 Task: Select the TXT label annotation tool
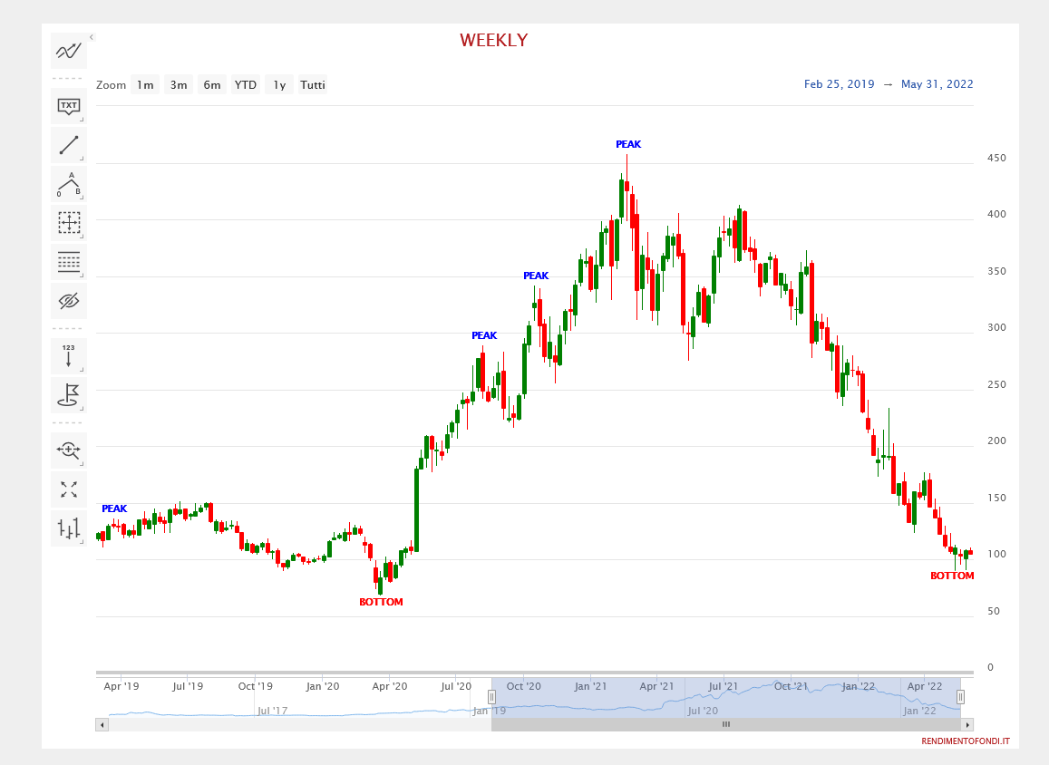point(69,106)
